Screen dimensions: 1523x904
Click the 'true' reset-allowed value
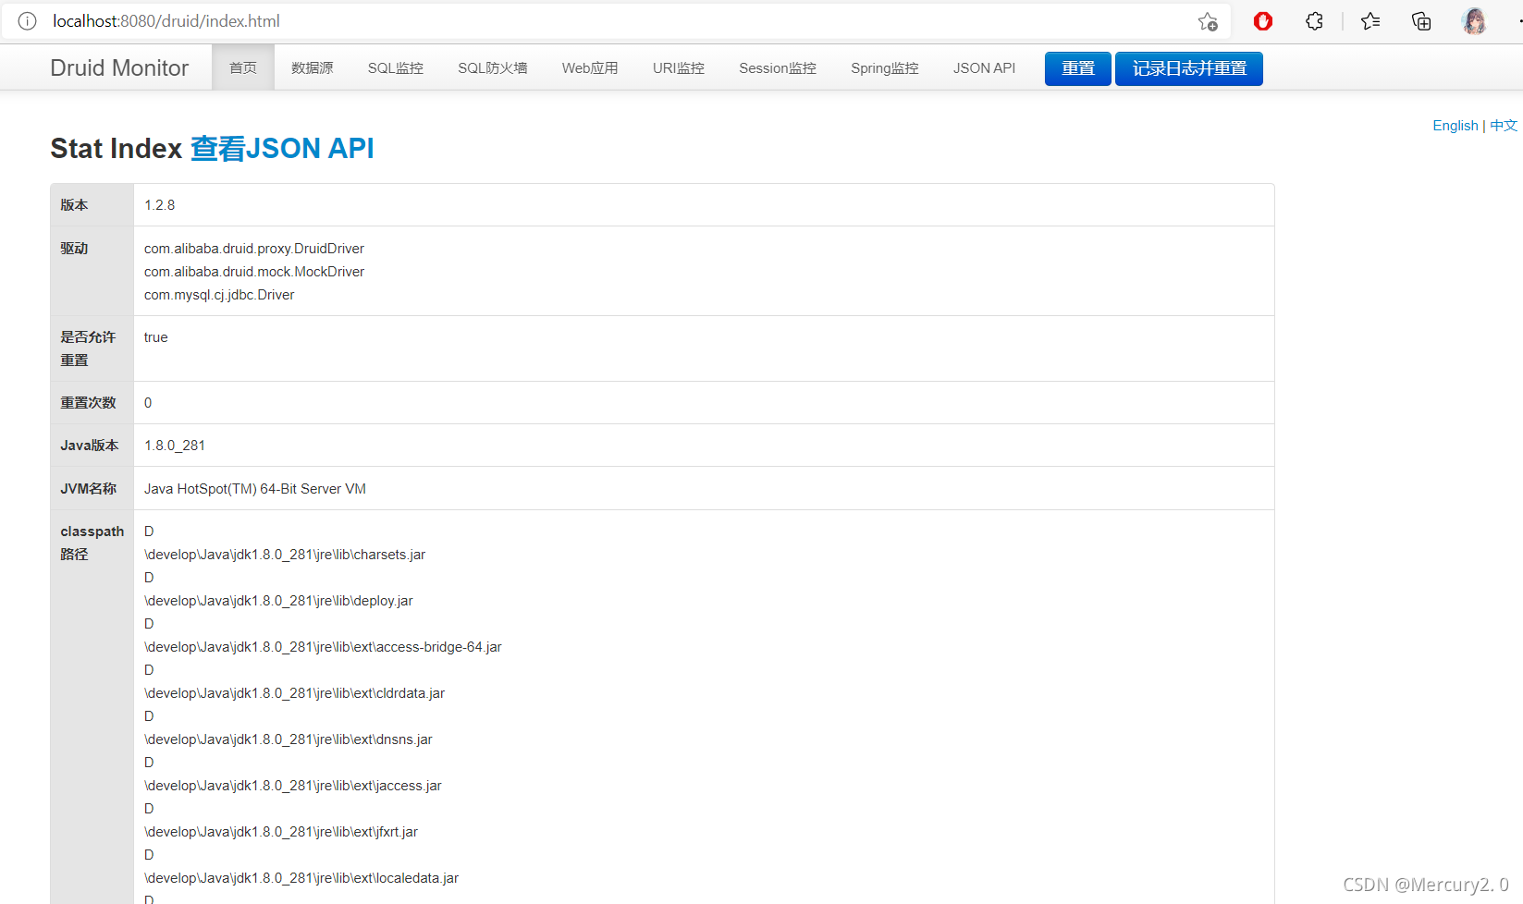tap(156, 337)
